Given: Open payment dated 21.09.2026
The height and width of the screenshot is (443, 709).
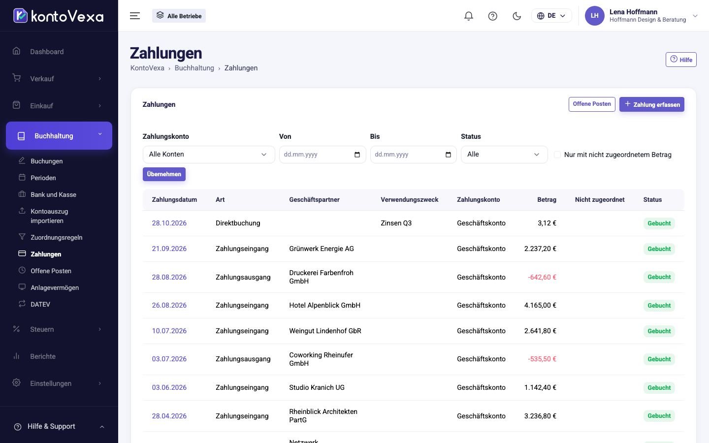Looking at the screenshot, I should tap(169, 249).
